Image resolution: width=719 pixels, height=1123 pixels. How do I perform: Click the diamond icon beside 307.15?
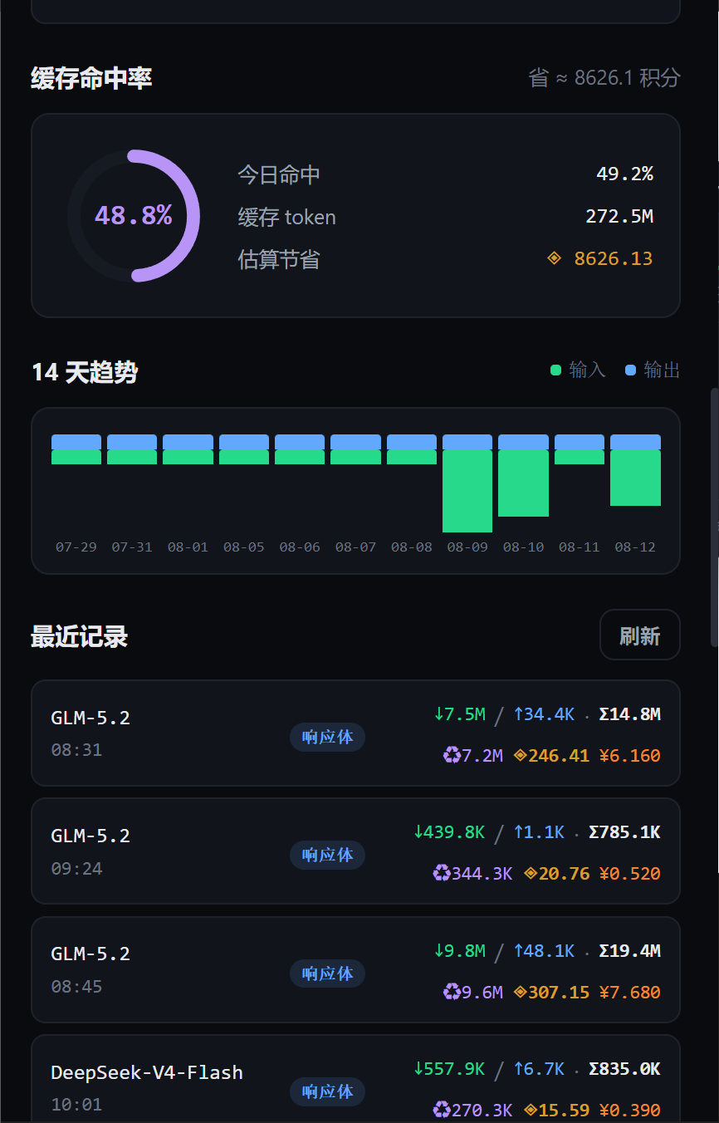coord(521,992)
